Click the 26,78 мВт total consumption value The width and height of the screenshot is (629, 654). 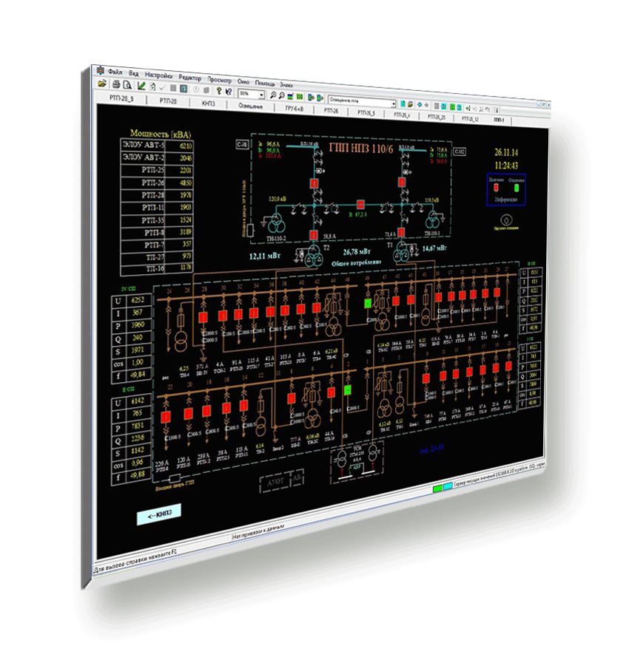357,252
